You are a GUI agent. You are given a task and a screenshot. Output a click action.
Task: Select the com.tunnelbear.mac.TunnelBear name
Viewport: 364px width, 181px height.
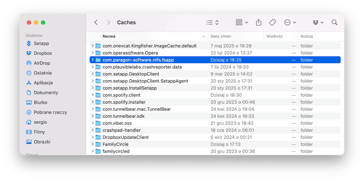tap(137, 109)
